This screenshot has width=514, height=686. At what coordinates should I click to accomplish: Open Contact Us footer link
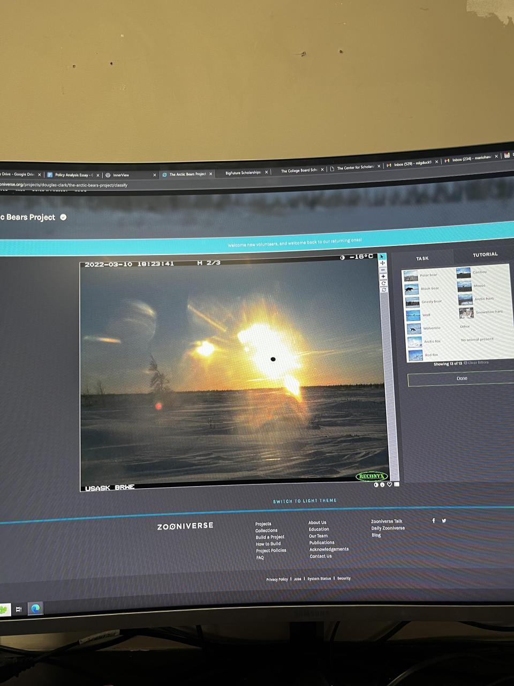pos(320,556)
